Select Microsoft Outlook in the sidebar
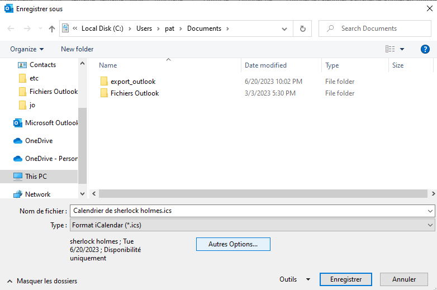This screenshot has width=437, height=290. pyautogui.click(x=51, y=123)
